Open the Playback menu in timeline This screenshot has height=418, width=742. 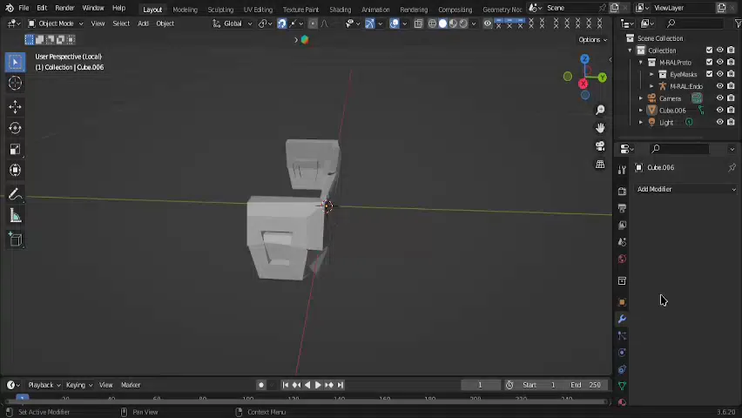(x=44, y=385)
